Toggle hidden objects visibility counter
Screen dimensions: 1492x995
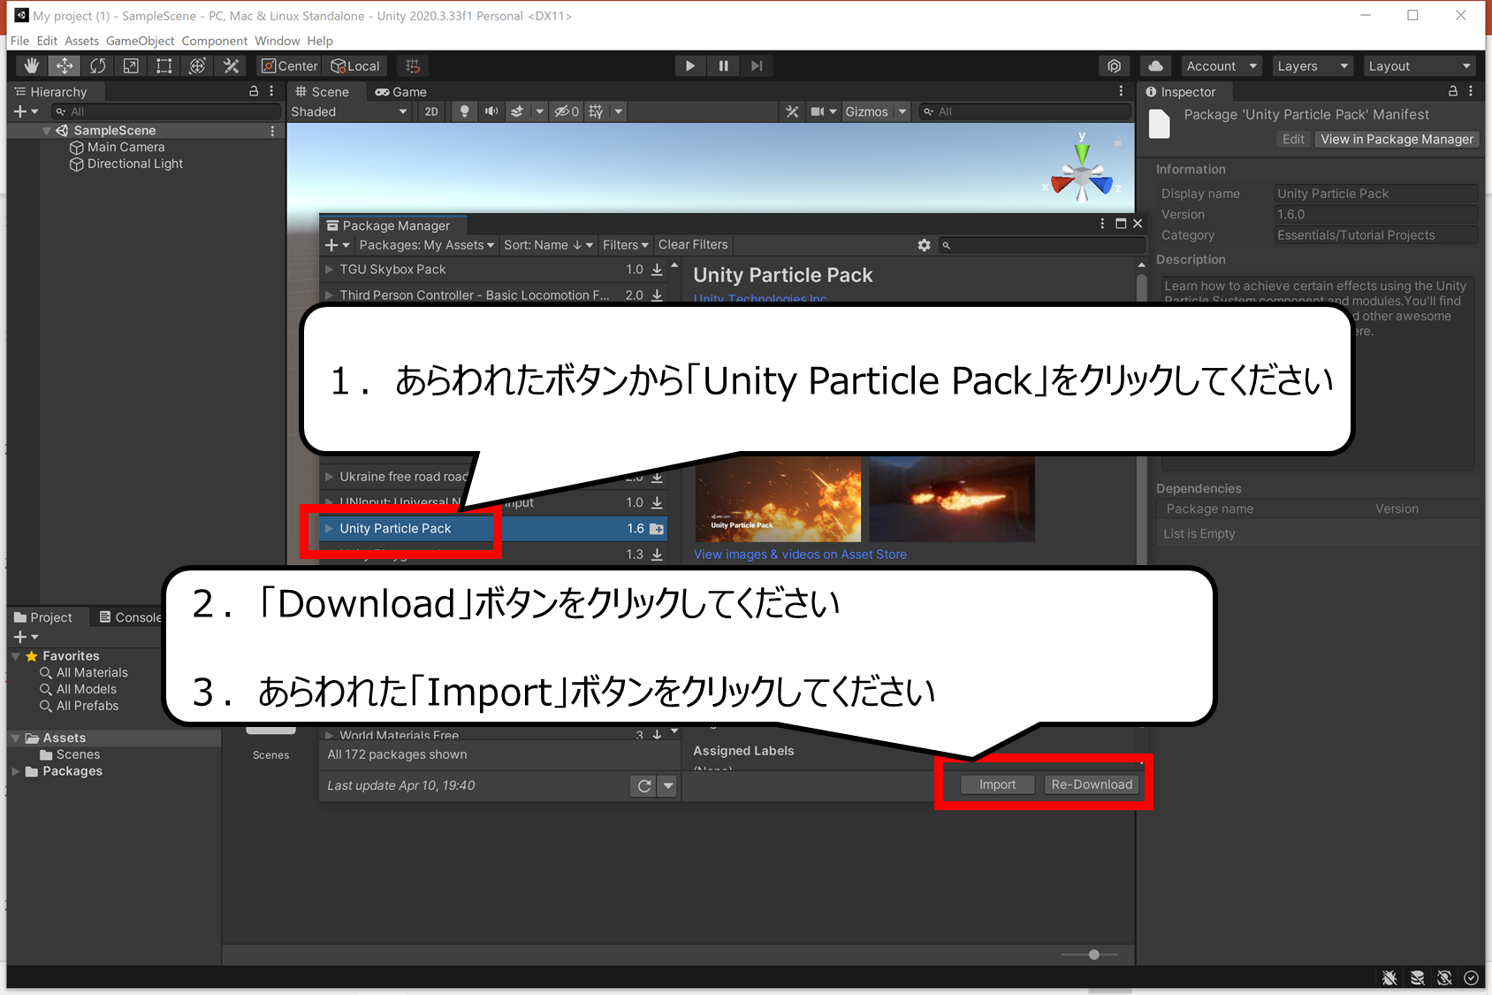(x=567, y=111)
